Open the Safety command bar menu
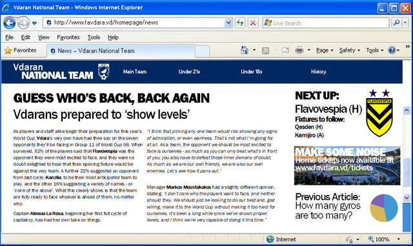Image resolution: width=413 pixels, height=246 pixels. (350, 50)
